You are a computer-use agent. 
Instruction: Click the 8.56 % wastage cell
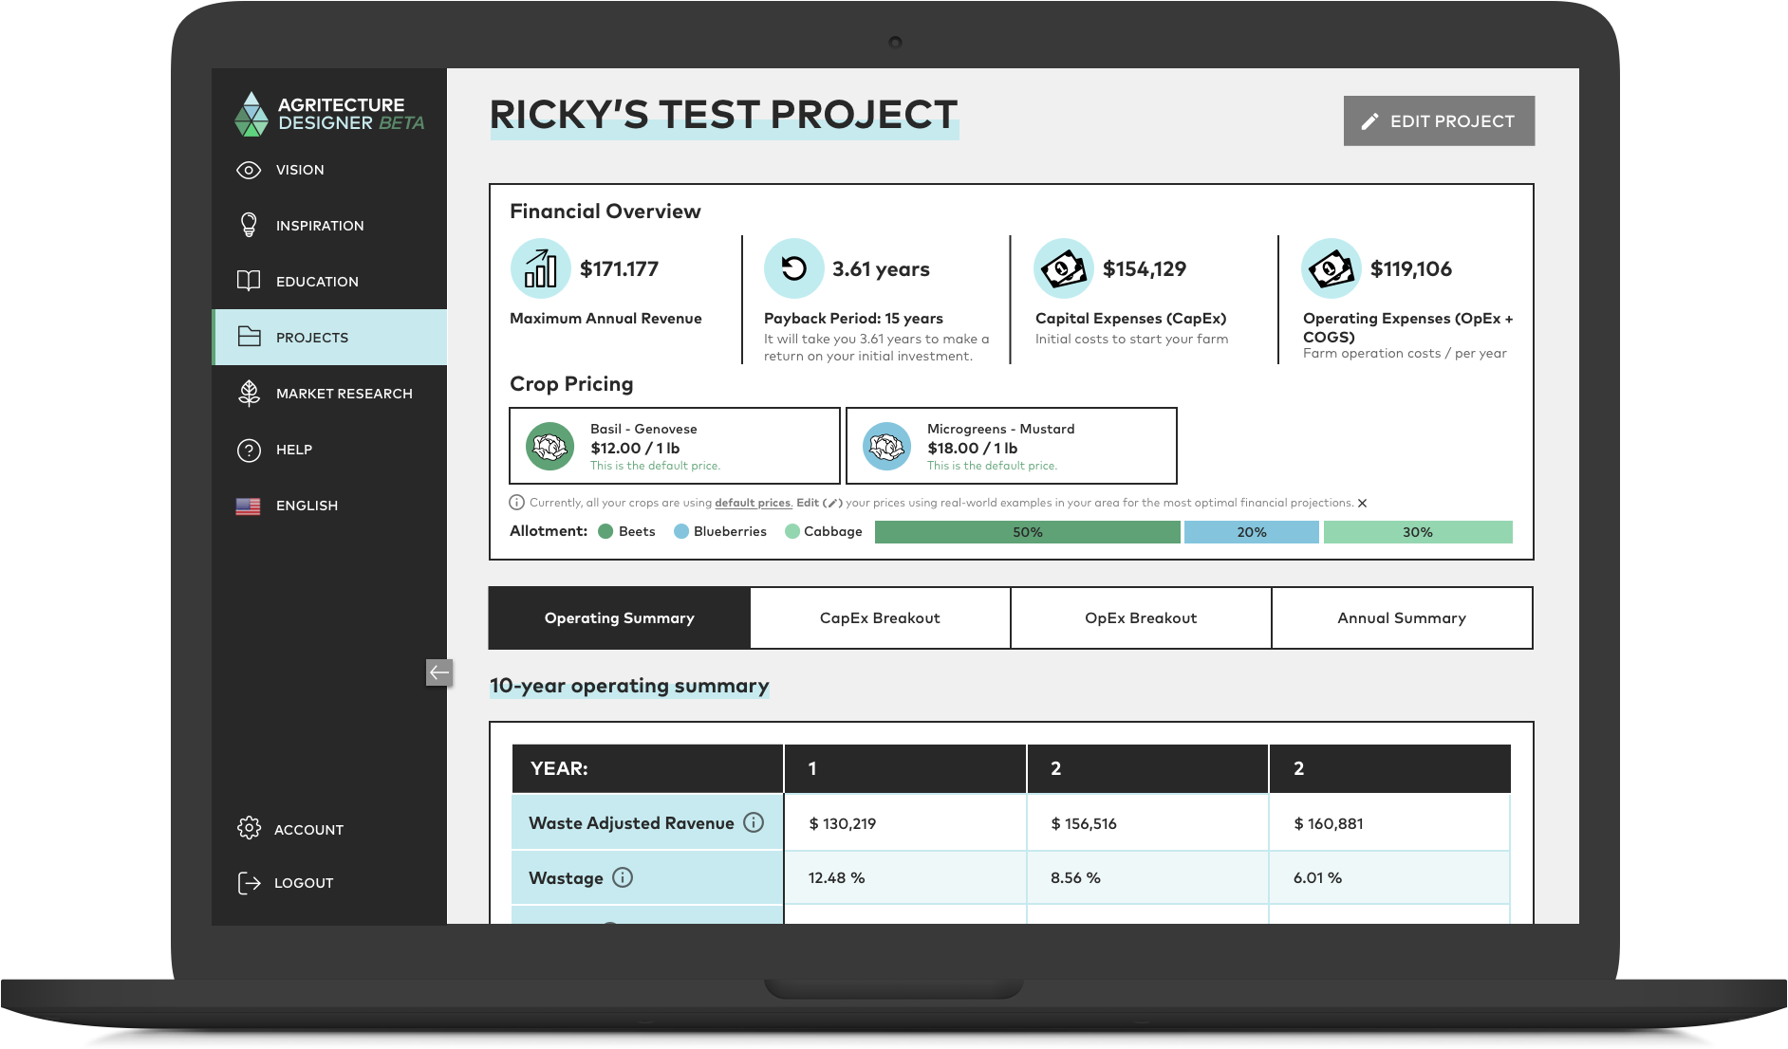point(1148,878)
